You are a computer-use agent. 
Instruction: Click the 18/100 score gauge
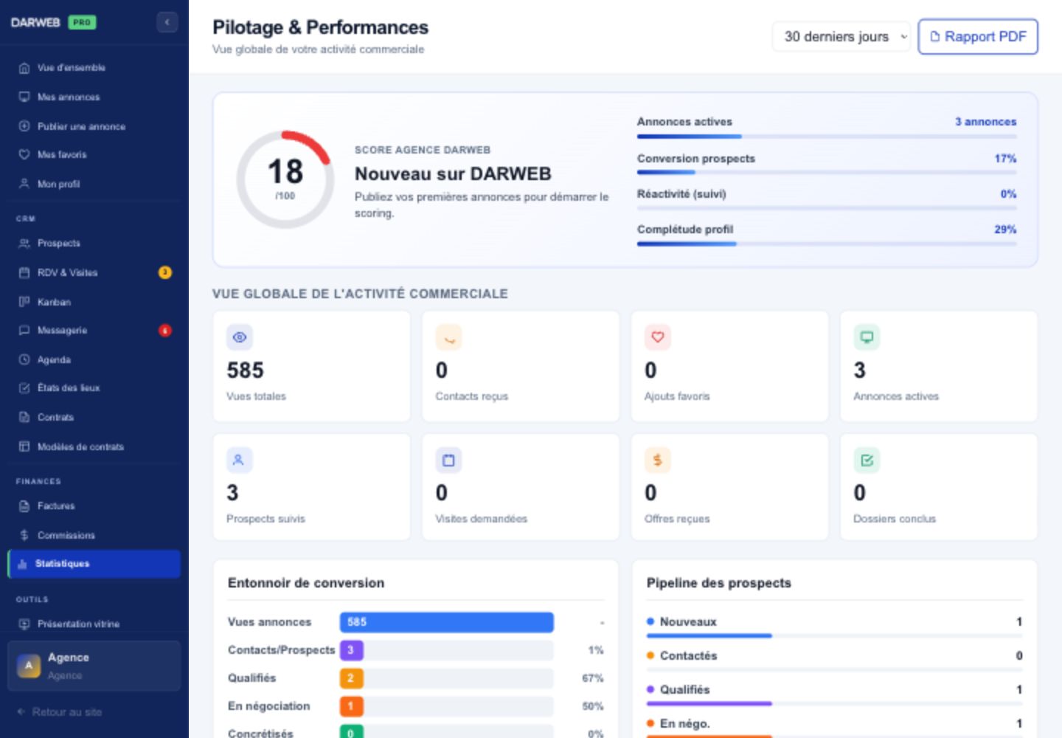click(x=285, y=179)
